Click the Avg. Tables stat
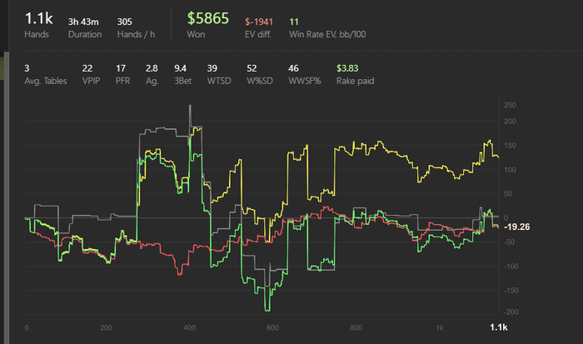Viewport: 583px width, 344px height. coord(45,74)
